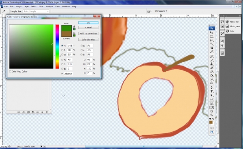
Task: Select the Rectangular Marquee tool
Action: (x=211, y=37)
